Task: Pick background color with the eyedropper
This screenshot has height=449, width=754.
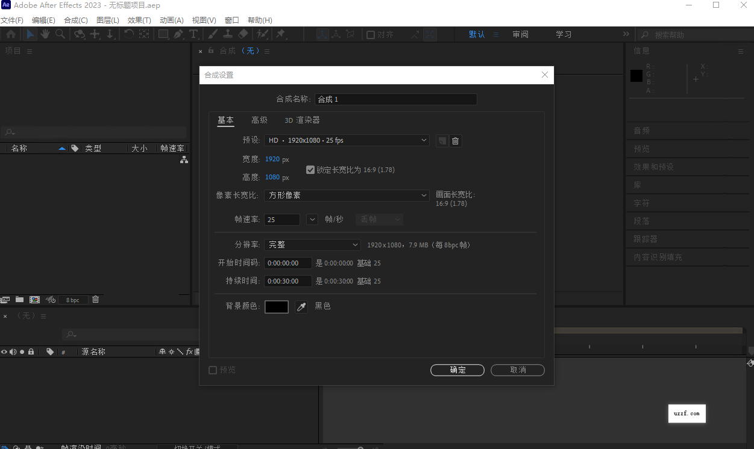Action: click(x=301, y=307)
